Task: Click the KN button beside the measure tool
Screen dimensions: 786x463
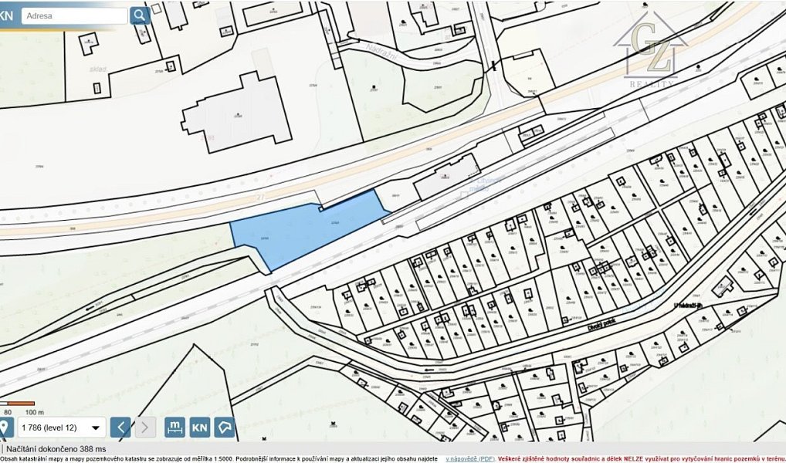Action: 199,428
